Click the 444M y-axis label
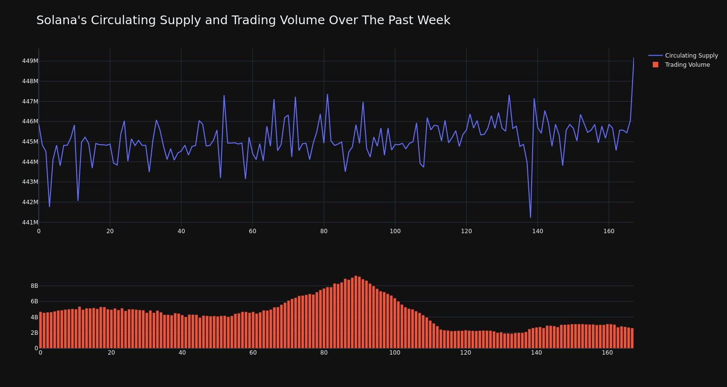Screen dimensions: 727x387 pyautogui.click(x=30, y=162)
